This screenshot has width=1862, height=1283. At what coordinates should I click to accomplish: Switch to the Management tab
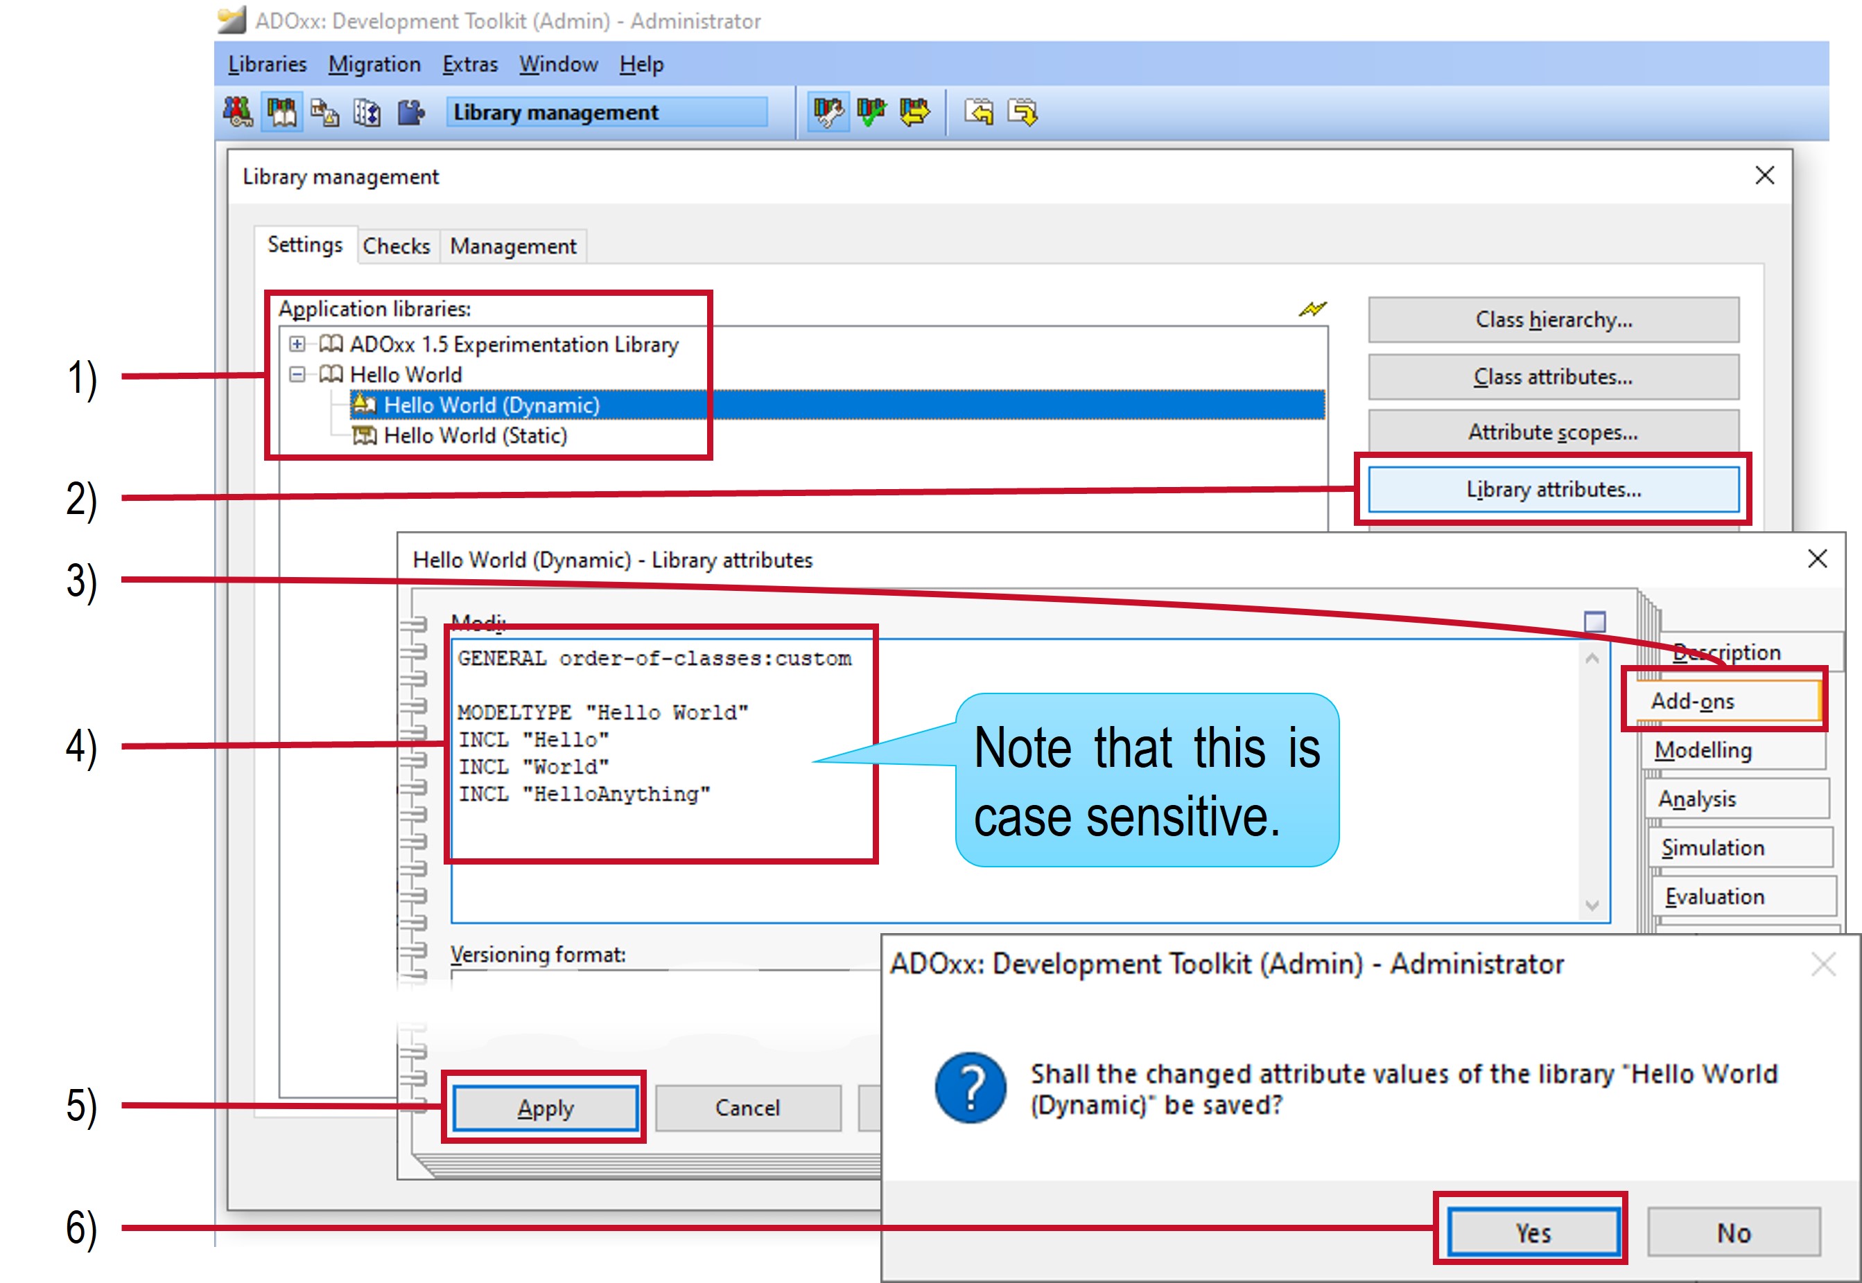pyautogui.click(x=513, y=246)
